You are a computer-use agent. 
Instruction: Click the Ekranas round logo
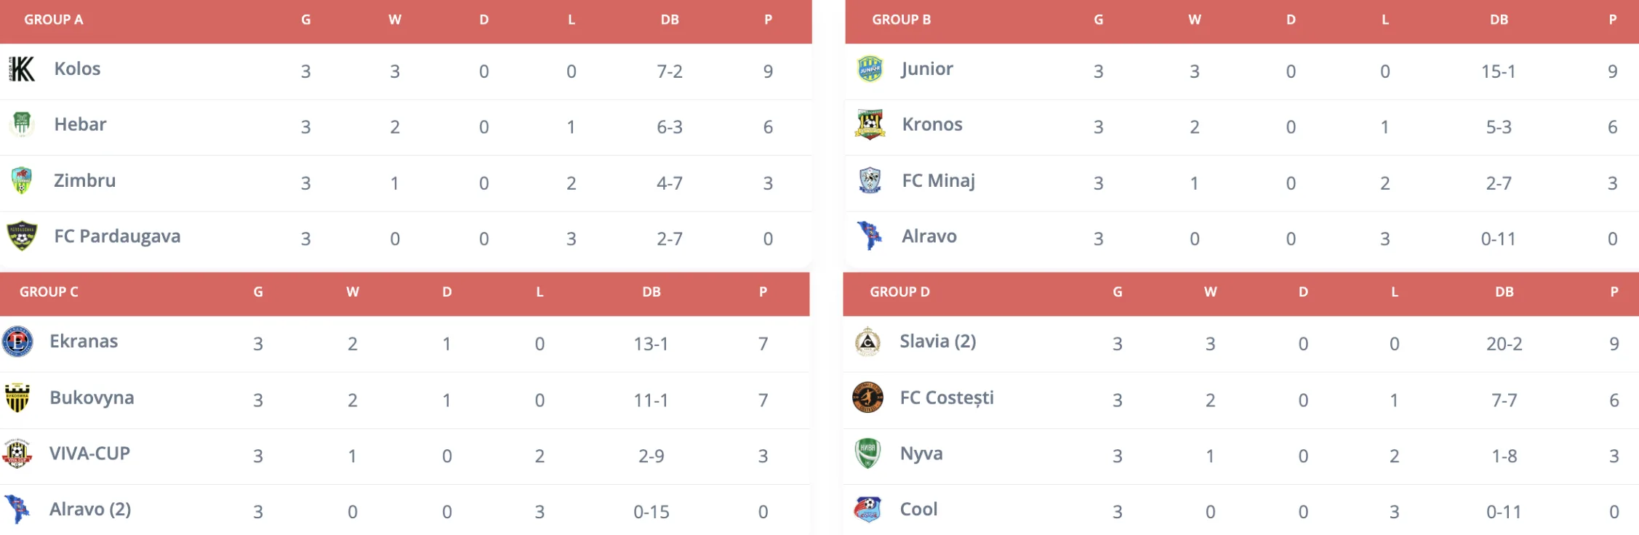point(17,342)
